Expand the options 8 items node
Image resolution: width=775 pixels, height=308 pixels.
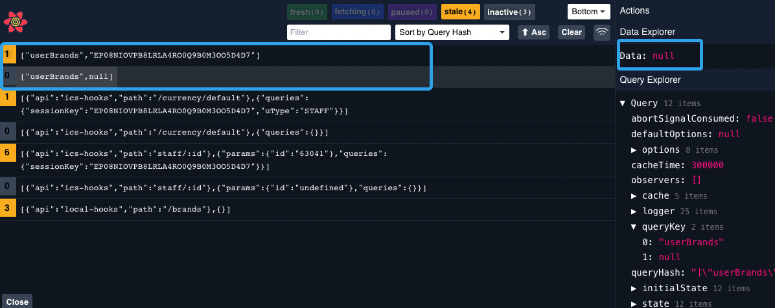634,150
